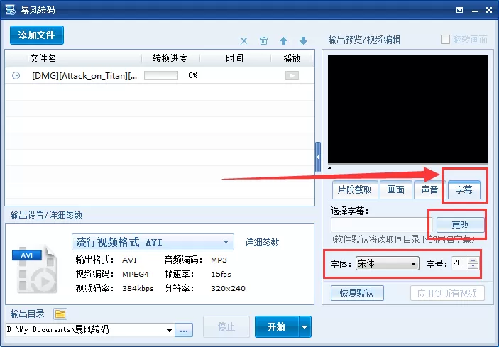Viewport: 499px width, 347px height.
Task: Toggle the 翻转画面 checkbox
Action: [445, 40]
